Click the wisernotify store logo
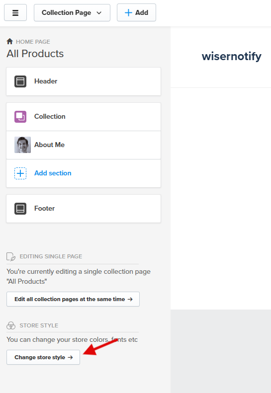Screen dimensions: 271x393 (231, 56)
